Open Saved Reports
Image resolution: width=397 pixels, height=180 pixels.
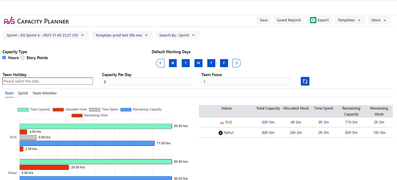point(289,20)
